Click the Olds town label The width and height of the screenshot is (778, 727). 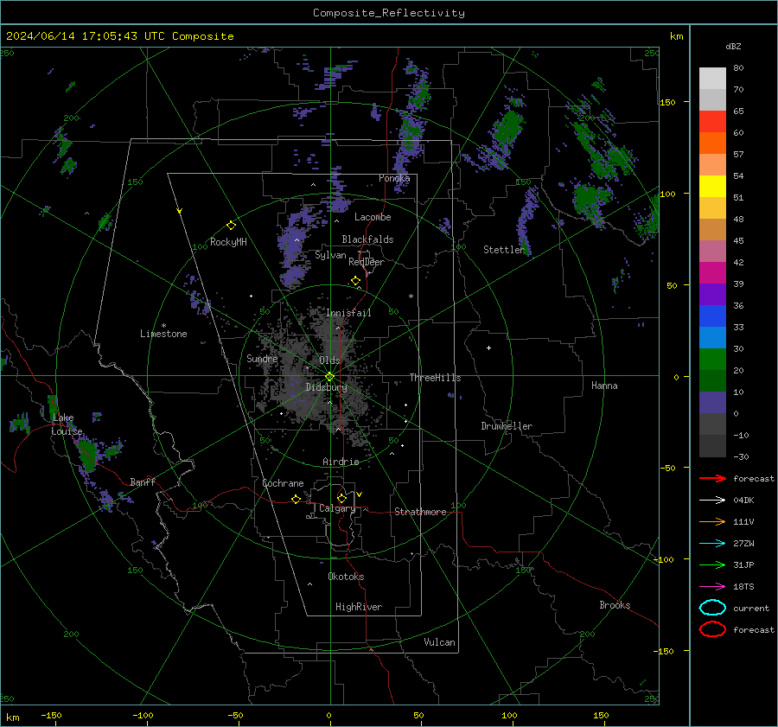pos(329,360)
